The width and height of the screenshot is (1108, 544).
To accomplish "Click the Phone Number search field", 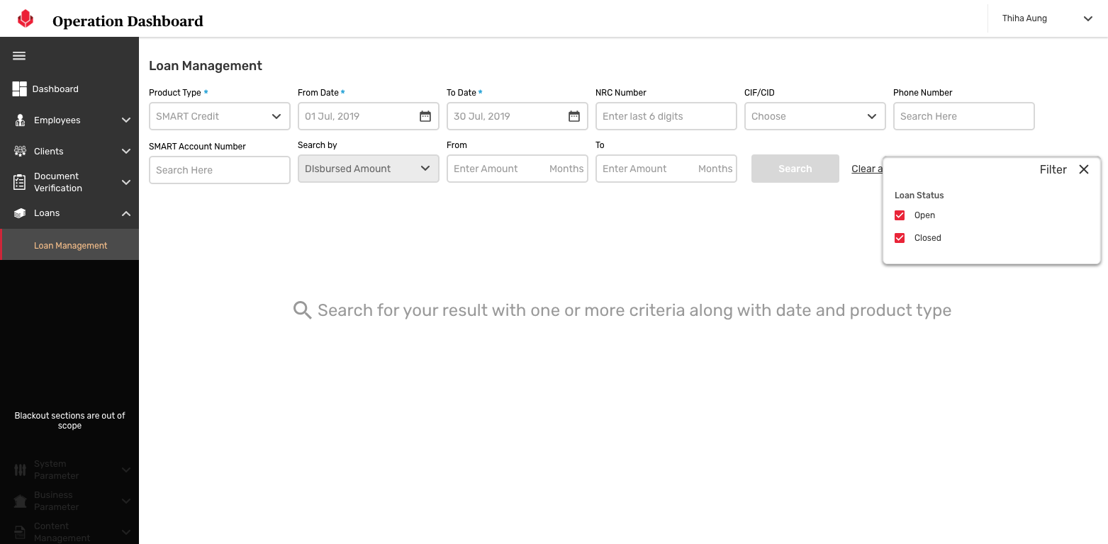I will (x=964, y=116).
